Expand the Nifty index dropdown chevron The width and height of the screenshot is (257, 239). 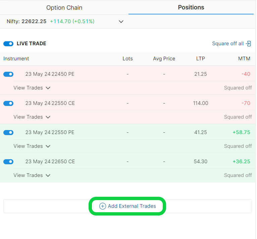pyautogui.click(x=121, y=21)
